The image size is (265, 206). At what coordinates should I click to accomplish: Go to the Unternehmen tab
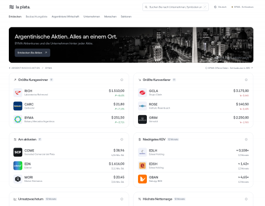92,17
